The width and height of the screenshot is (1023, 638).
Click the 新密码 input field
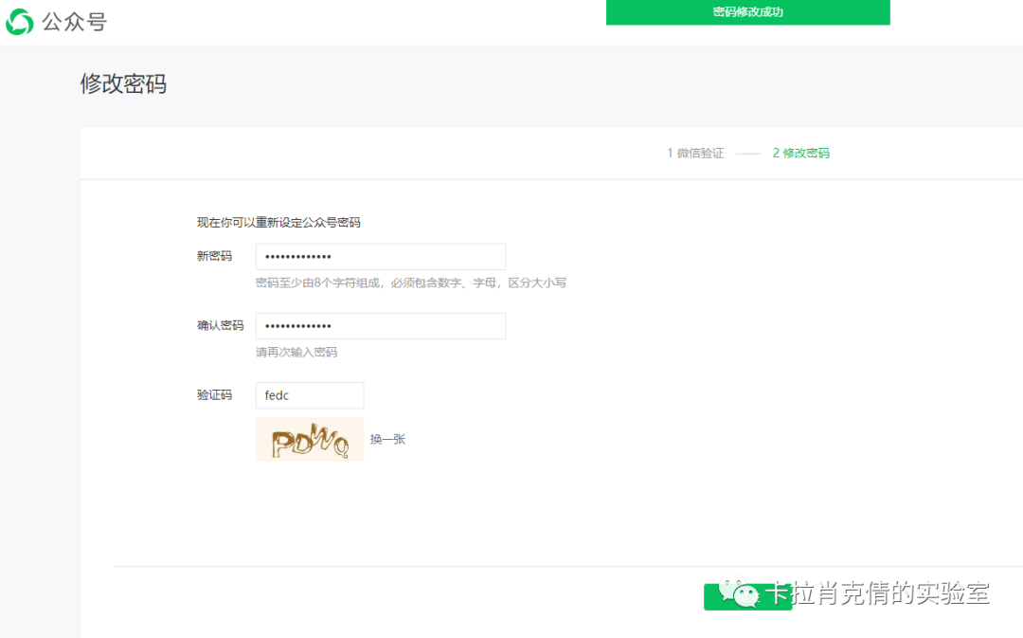point(380,256)
